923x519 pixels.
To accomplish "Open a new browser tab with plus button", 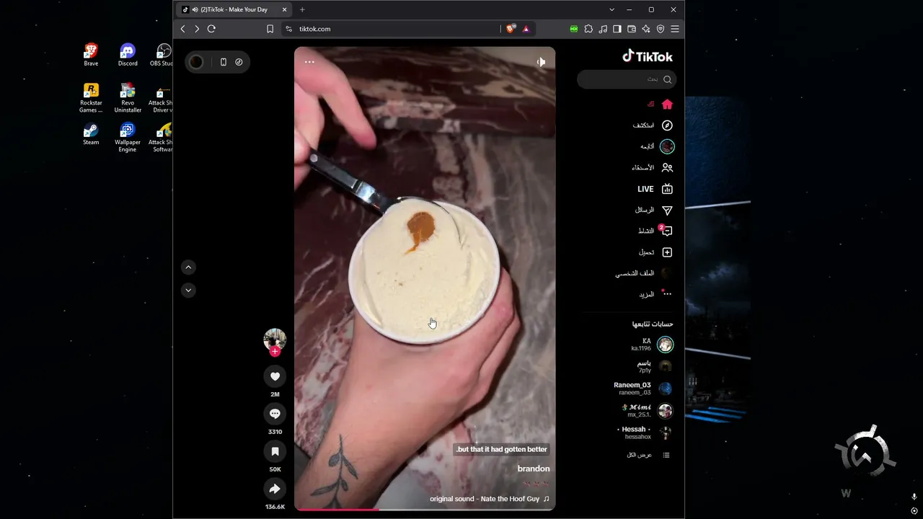I will click(x=302, y=9).
